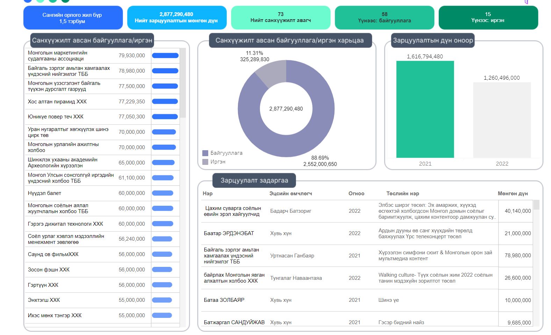Select the Үүнээс: байгууллага card
The height and width of the screenshot is (335, 551).
(384, 17)
